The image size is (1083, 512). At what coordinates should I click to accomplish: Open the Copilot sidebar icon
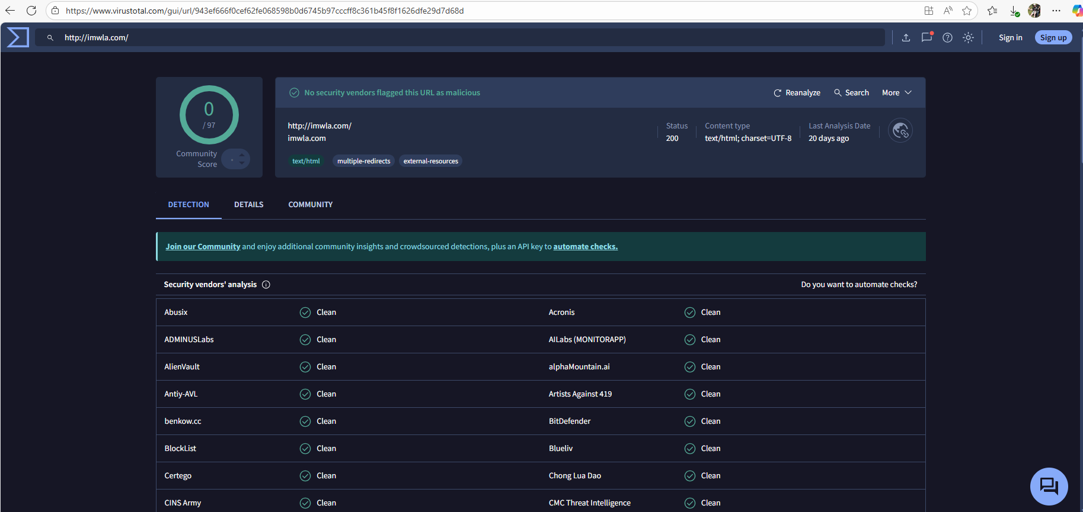coord(1077,11)
